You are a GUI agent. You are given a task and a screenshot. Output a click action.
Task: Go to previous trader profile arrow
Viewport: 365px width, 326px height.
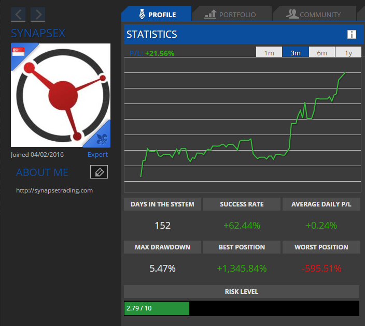(18, 14)
